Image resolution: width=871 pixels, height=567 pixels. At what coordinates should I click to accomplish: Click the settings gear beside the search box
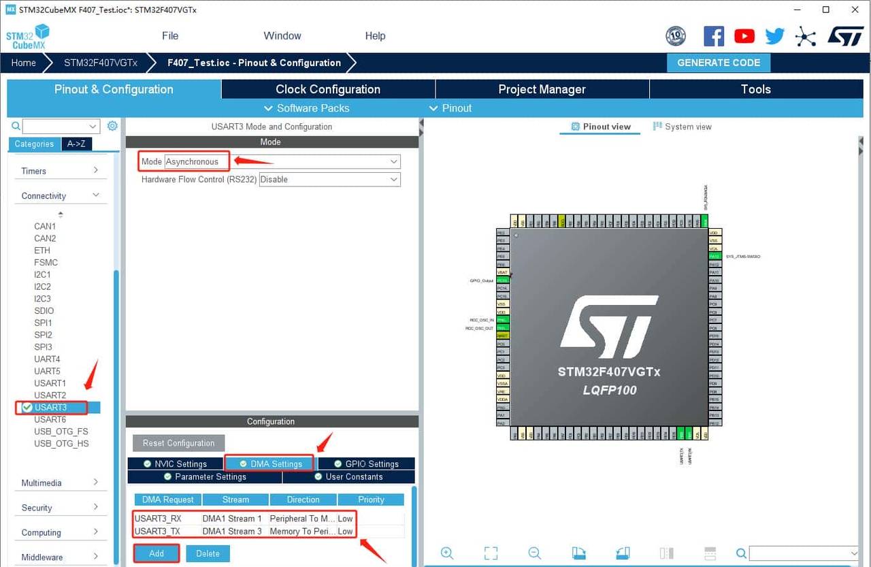click(112, 126)
